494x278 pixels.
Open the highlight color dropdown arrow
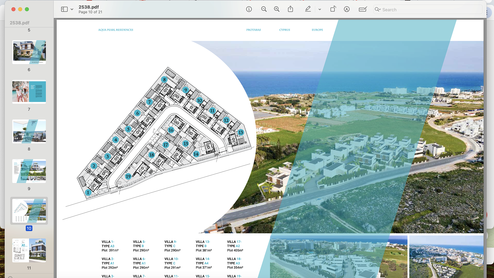pyautogui.click(x=320, y=9)
